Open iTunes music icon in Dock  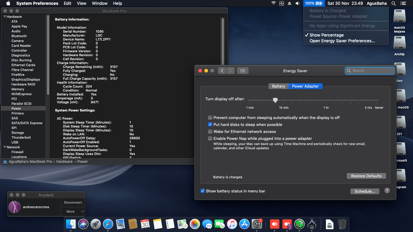pos(232,224)
